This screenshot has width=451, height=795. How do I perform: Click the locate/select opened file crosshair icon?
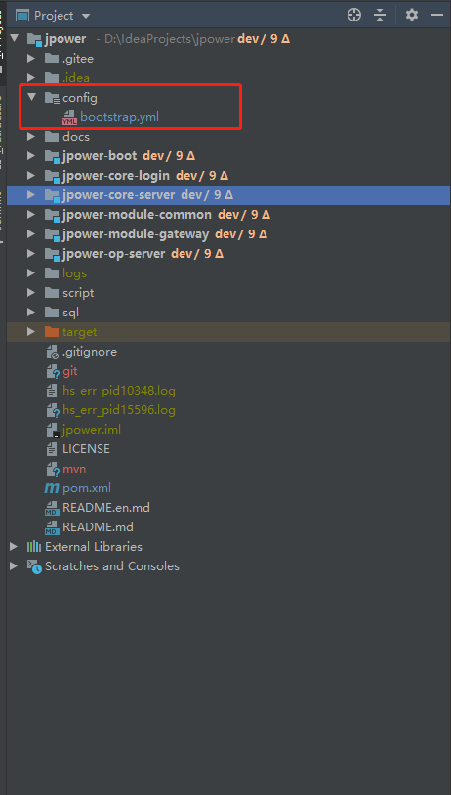[x=354, y=16]
